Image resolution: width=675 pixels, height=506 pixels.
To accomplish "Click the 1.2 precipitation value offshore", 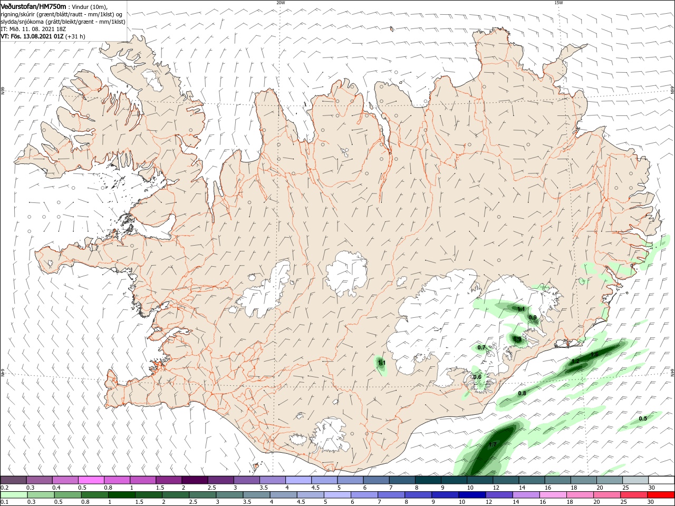I will (x=575, y=362).
